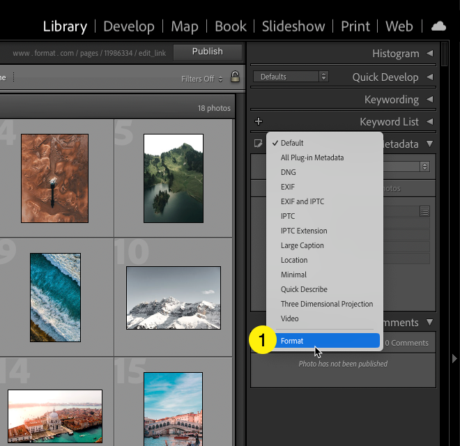This screenshot has height=446, width=460.
Task: Select IPTC Extension option
Action: click(325, 231)
